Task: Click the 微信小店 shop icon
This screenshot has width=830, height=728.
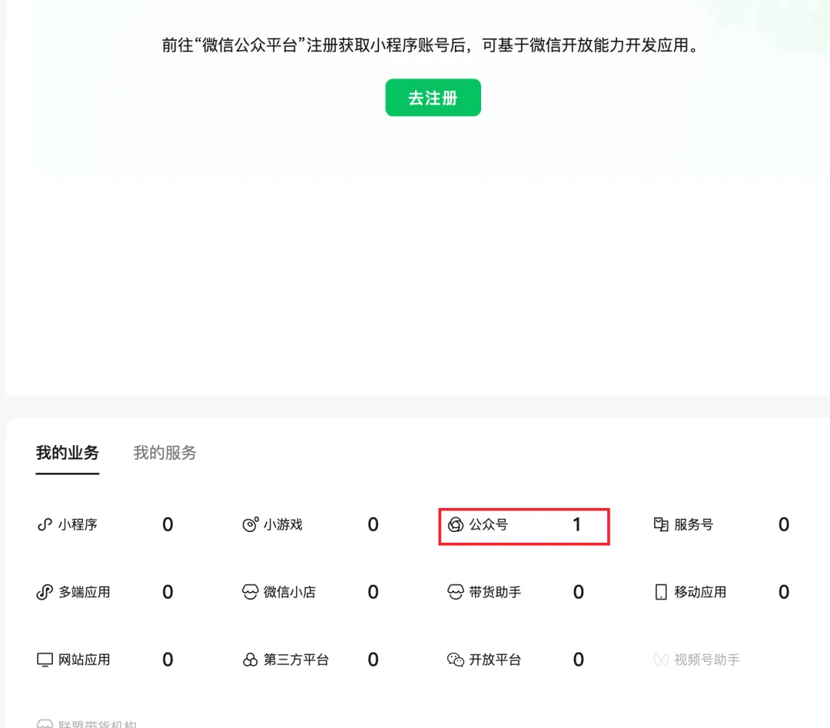Action: (251, 592)
